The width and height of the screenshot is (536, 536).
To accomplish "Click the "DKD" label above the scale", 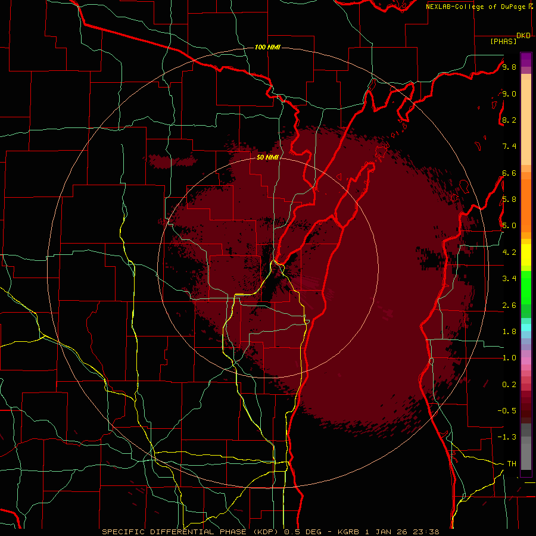I will [523, 36].
